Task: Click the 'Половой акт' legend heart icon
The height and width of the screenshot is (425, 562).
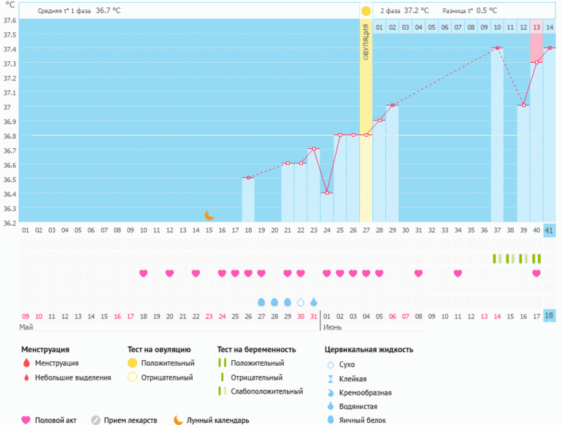Action: [26, 420]
